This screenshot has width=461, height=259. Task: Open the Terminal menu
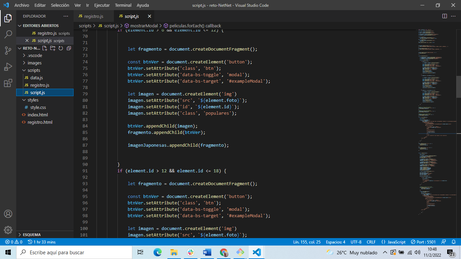tap(123, 5)
